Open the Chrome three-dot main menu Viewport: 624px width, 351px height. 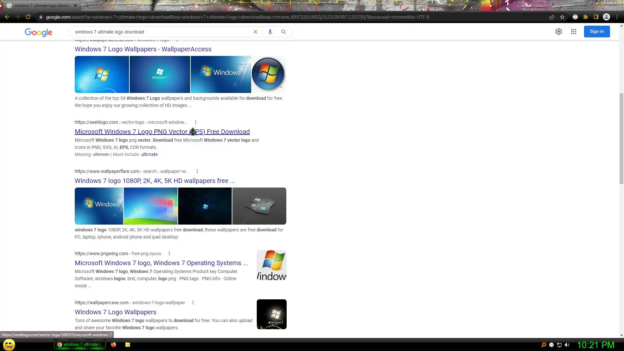tap(617, 17)
